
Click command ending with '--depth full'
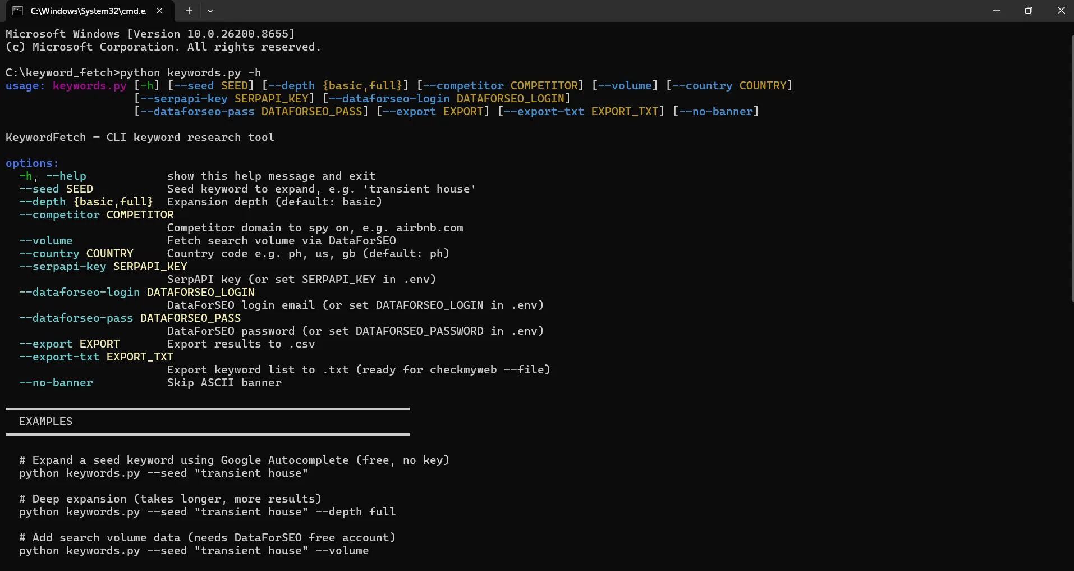point(208,512)
